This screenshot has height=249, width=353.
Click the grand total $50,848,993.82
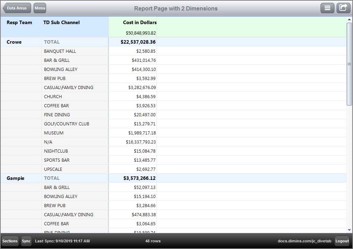coord(141,33)
